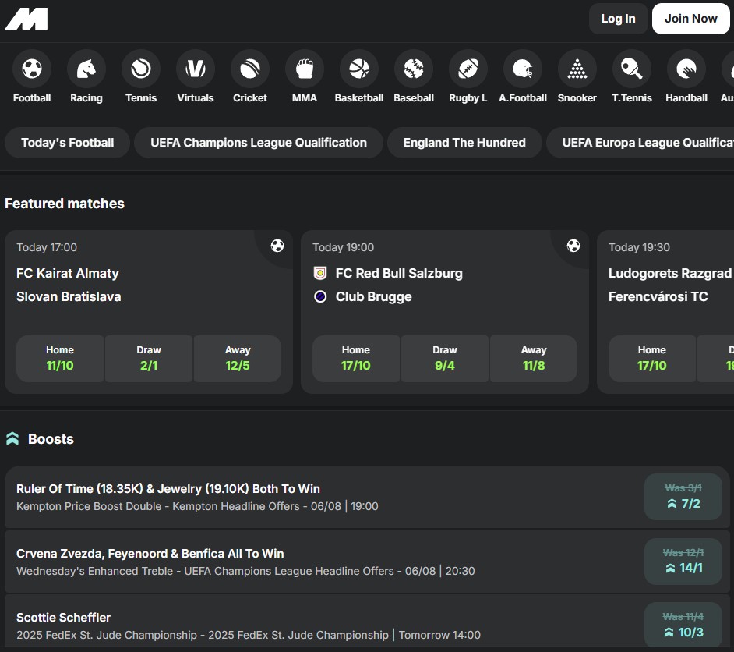This screenshot has height=652, width=734.
Task: Open the Football sport icon
Action: [32, 69]
